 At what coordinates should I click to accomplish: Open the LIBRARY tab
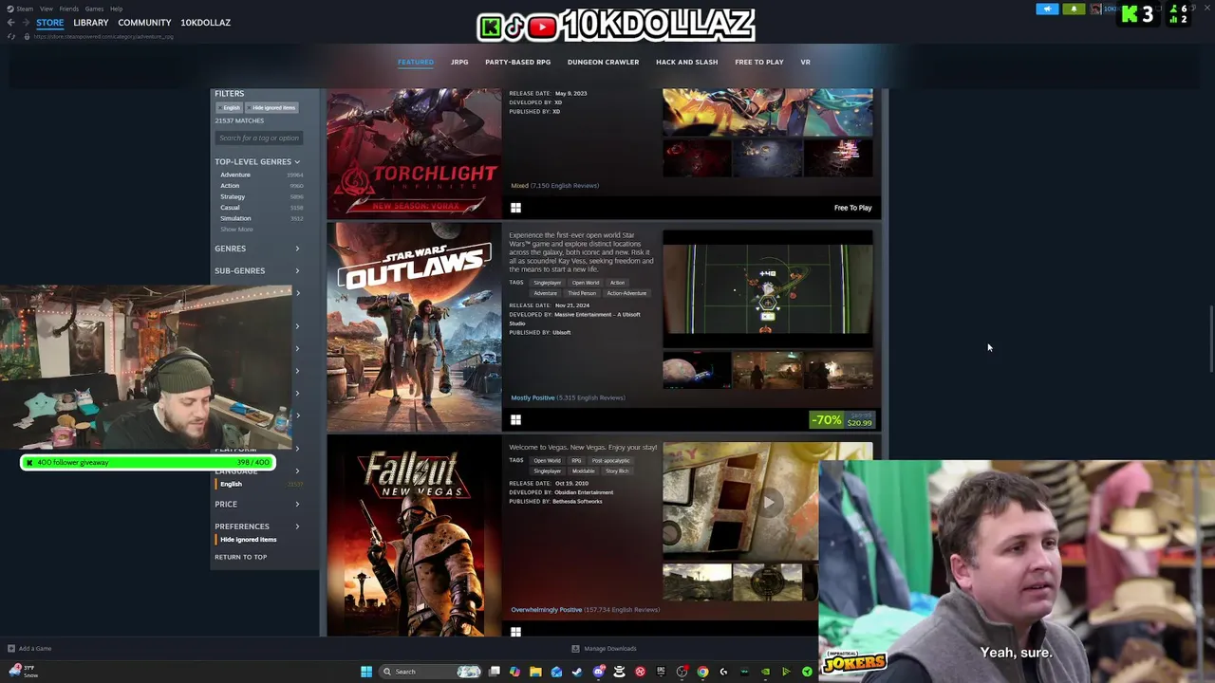91,23
